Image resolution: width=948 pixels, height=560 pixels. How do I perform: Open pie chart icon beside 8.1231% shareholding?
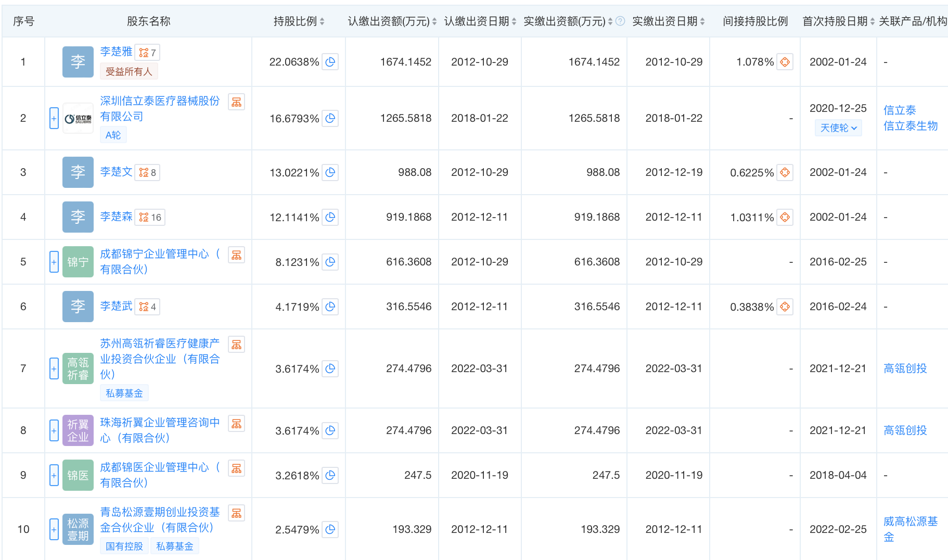(330, 262)
